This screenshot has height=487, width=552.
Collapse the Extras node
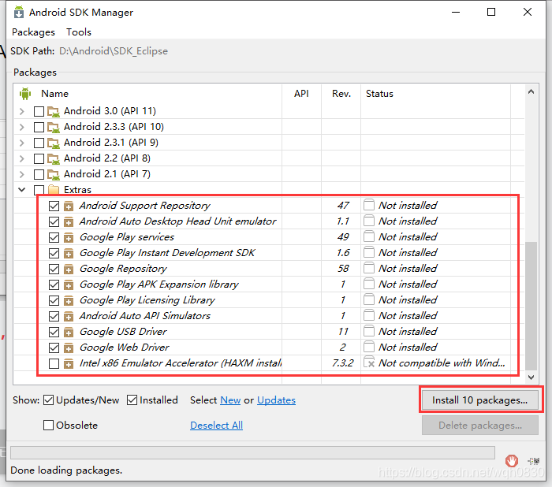click(22, 190)
